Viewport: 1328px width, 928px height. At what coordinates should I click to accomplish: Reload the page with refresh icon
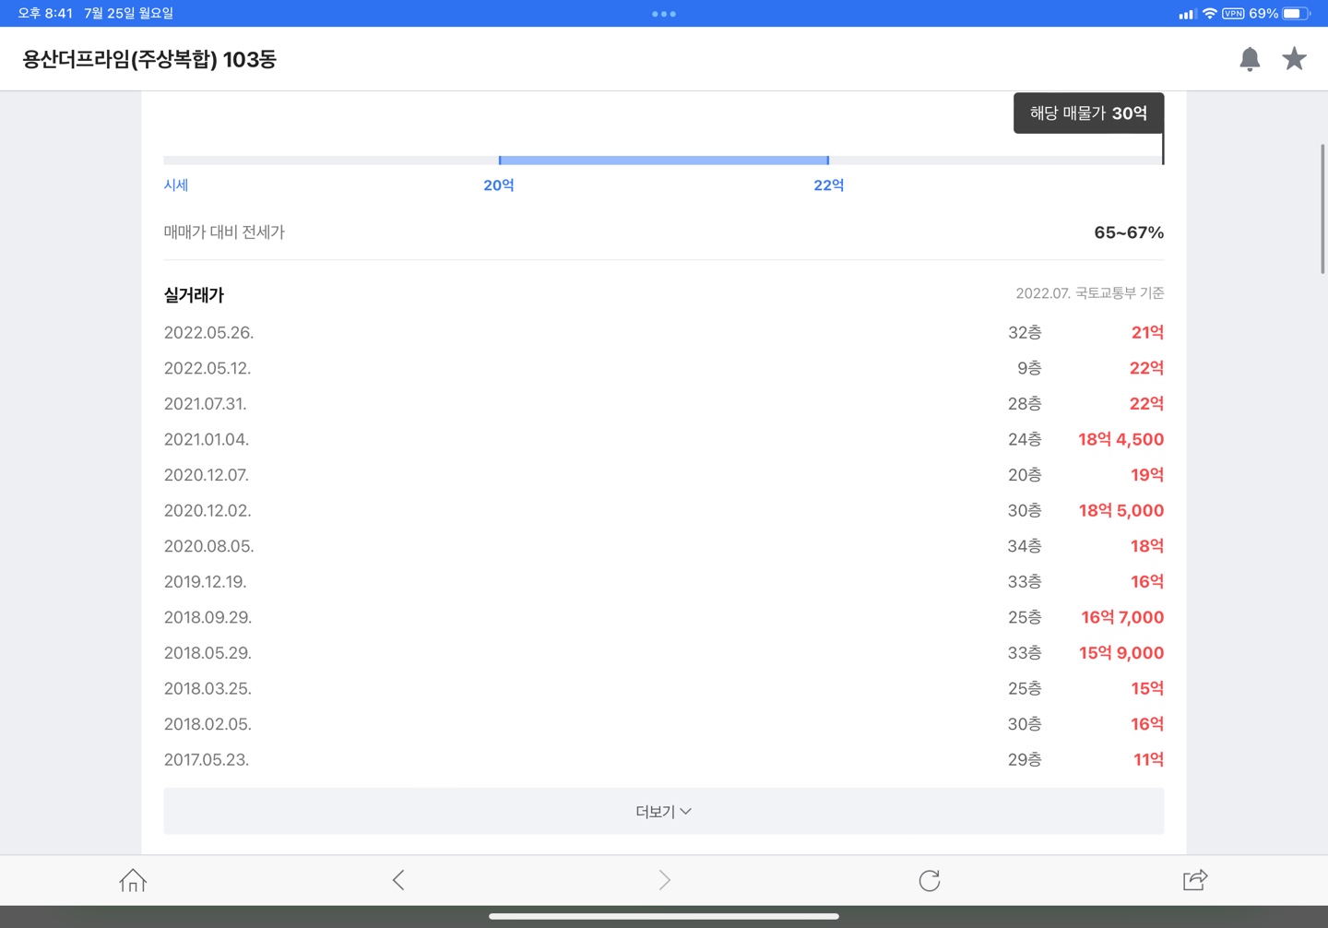pyautogui.click(x=930, y=880)
